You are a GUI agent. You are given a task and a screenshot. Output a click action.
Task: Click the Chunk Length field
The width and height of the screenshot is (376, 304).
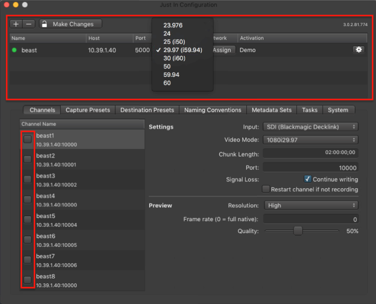(310, 153)
